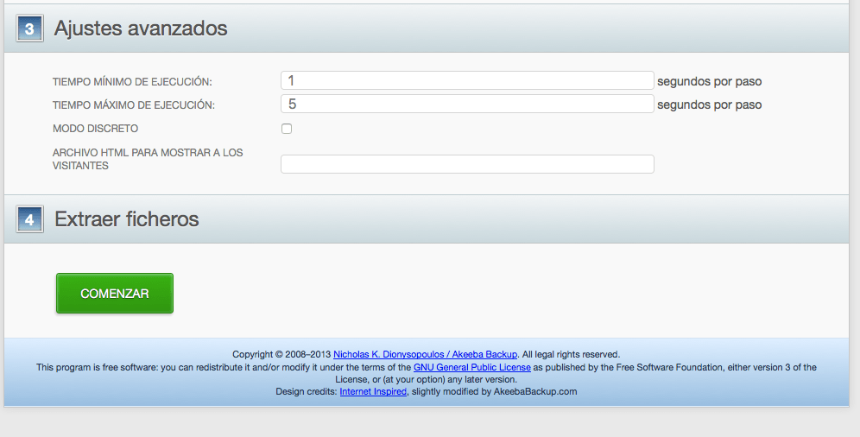Click the MODO DISCRETO label

pyautogui.click(x=96, y=129)
